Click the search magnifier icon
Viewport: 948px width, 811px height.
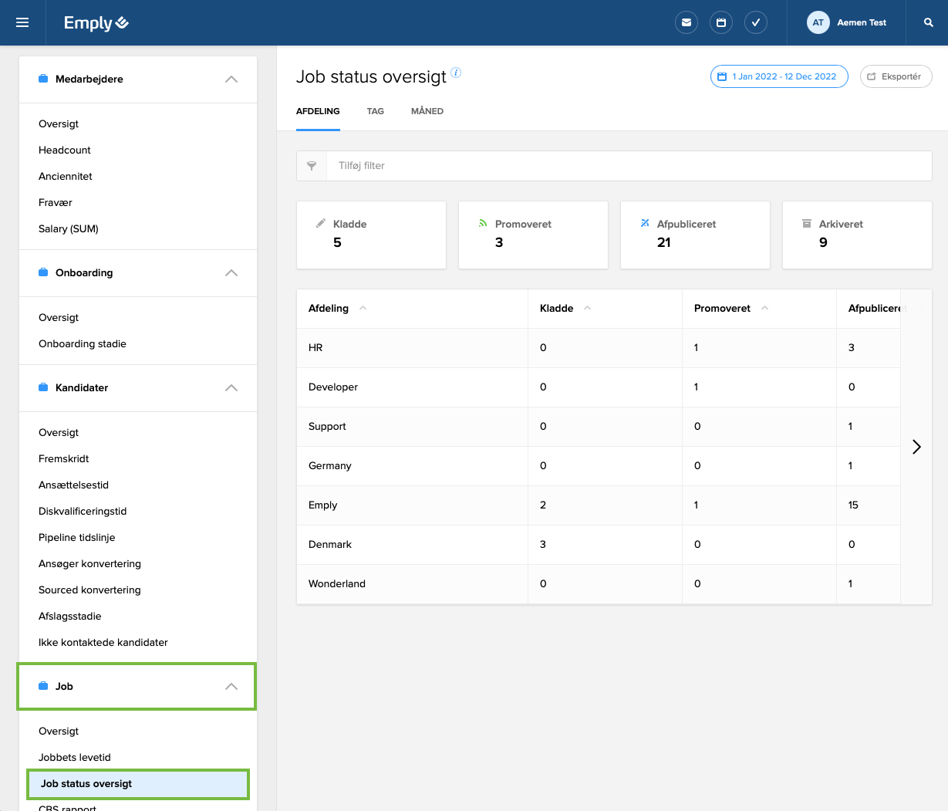click(x=929, y=22)
